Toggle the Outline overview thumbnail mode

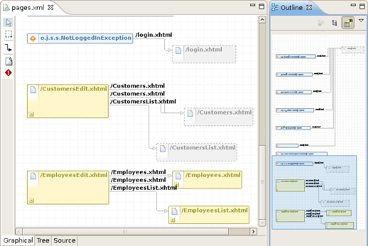coord(348,23)
